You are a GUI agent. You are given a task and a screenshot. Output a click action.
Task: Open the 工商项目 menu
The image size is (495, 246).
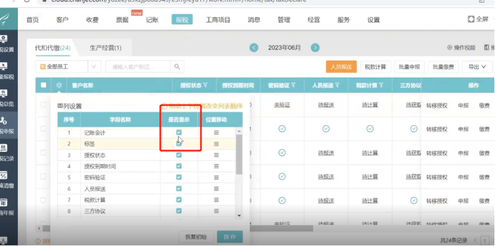[x=218, y=20]
